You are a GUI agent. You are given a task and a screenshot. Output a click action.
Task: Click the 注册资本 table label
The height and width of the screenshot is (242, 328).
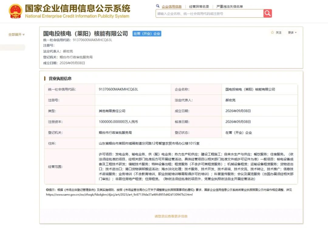(55, 122)
